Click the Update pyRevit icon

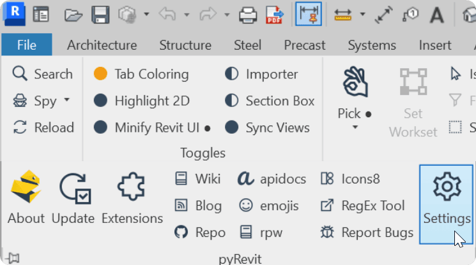point(73,197)
